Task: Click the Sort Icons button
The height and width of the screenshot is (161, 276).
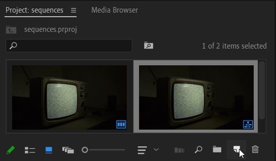Action: point(142,150)
